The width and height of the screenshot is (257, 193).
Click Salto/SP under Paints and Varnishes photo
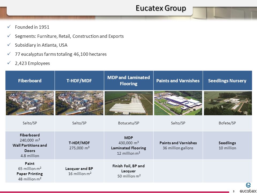click(178, 123)
